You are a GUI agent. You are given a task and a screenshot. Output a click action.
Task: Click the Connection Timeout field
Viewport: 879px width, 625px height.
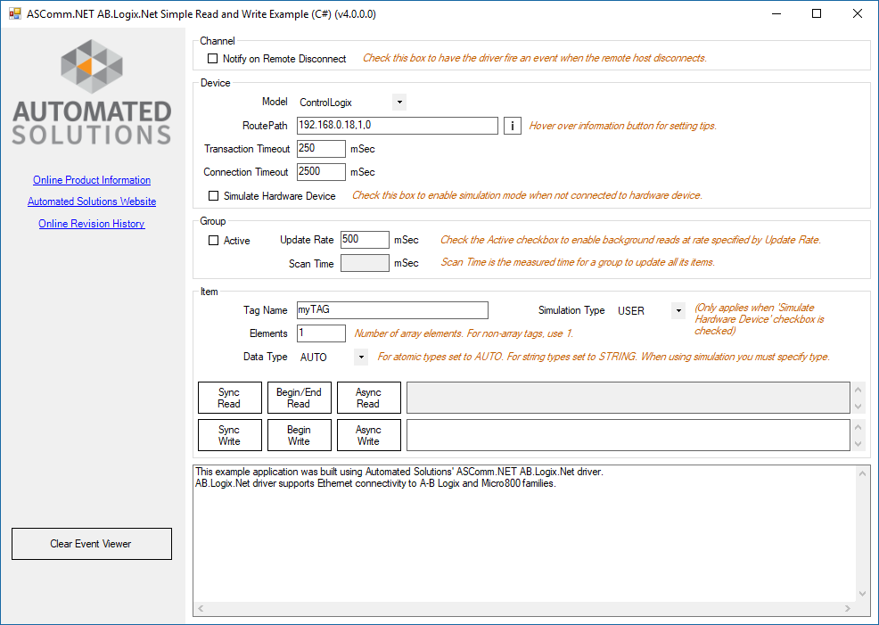tap(321, 171)
